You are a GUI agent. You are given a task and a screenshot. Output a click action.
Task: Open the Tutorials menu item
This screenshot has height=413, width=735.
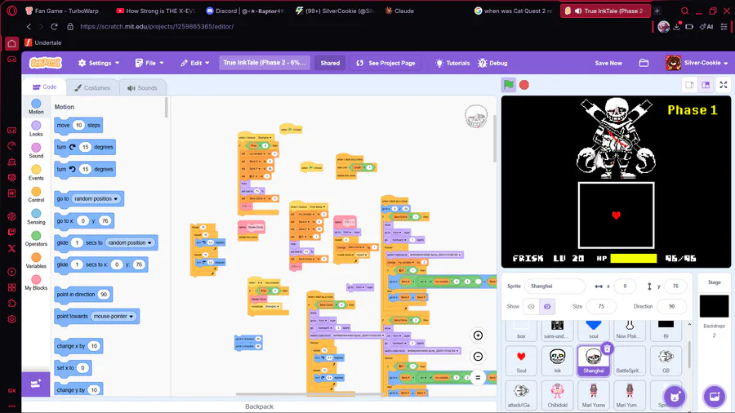coord(452,63)
